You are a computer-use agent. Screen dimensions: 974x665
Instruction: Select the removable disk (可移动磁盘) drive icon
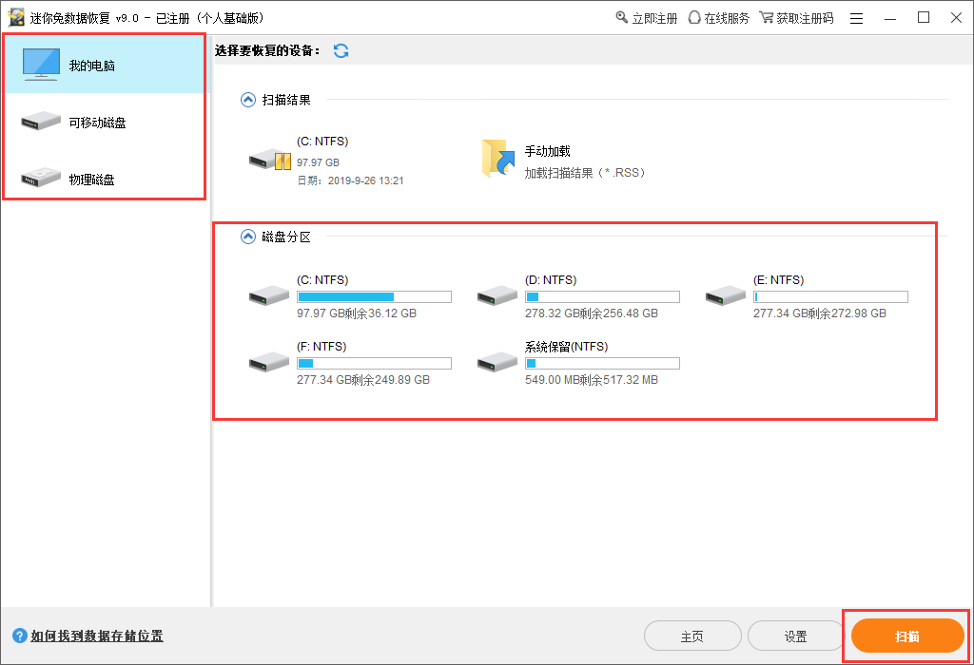coord(40,121)
